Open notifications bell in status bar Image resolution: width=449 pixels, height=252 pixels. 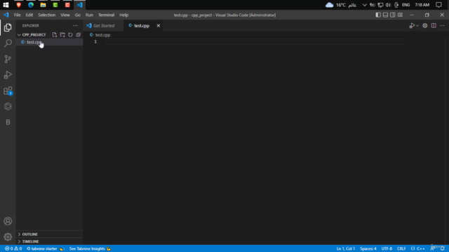(443, 248)
